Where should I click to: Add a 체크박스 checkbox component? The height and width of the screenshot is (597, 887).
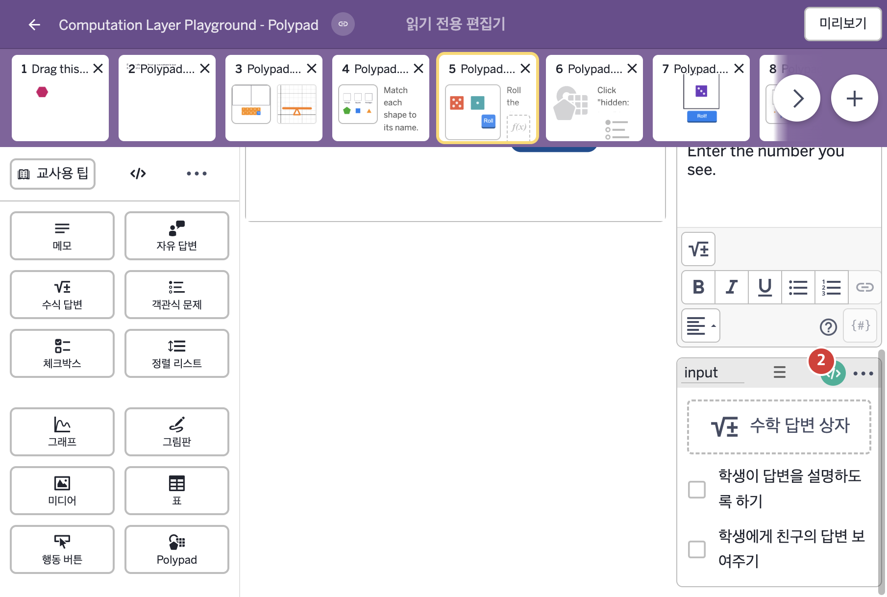pos(62,353)
